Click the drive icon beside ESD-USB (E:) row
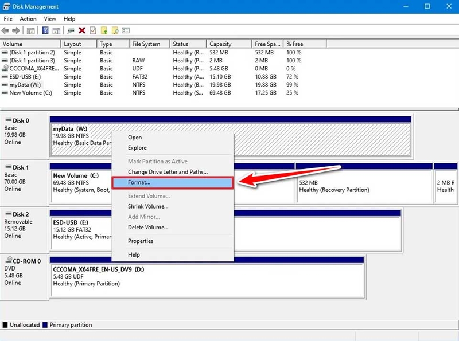The height and width of the screenshot is (341, 459). 5,77
